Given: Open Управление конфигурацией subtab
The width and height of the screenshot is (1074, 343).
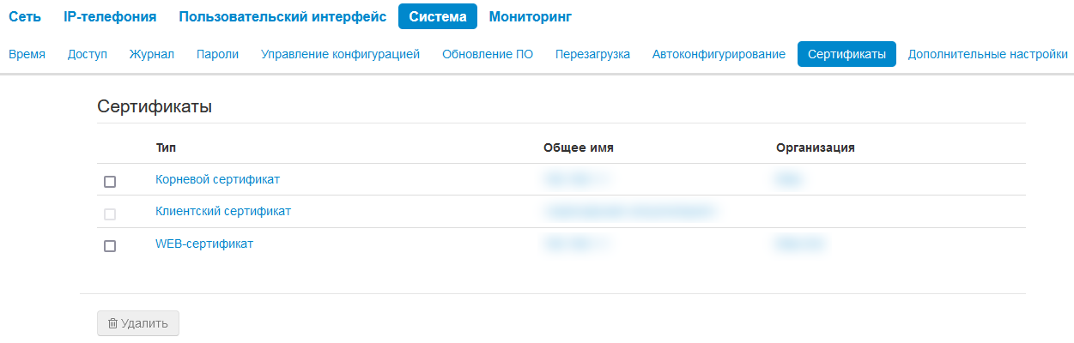Looking at the screenshot, I should coord(340,54).
